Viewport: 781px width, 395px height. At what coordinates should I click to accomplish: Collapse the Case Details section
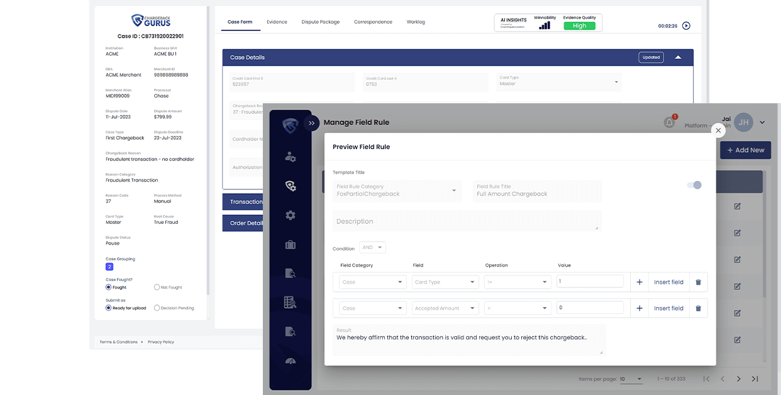[x=678, y=57]
